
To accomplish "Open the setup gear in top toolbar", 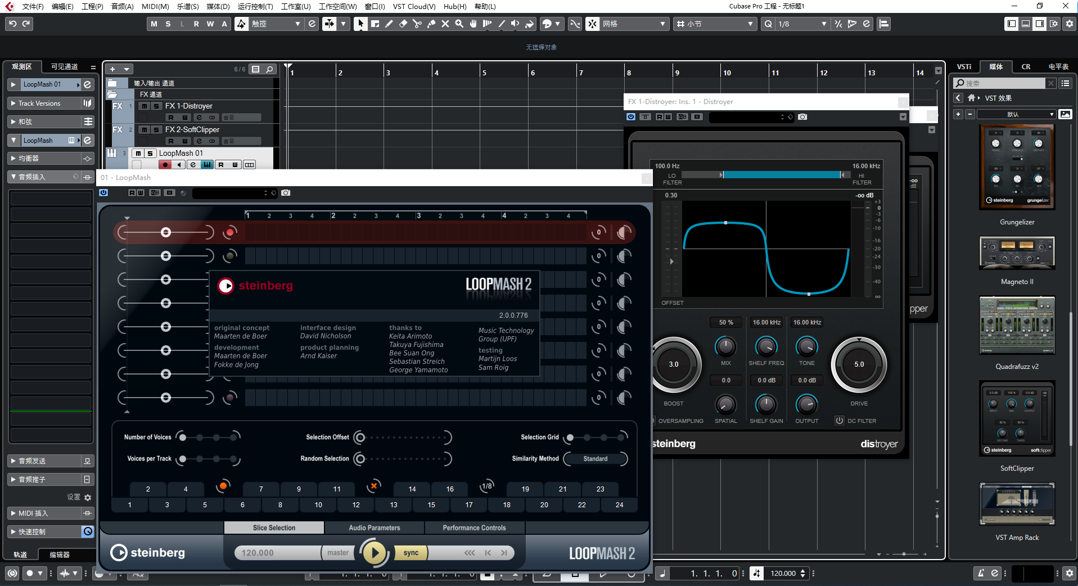I will pyautogui.click(x=1070, y=24).
